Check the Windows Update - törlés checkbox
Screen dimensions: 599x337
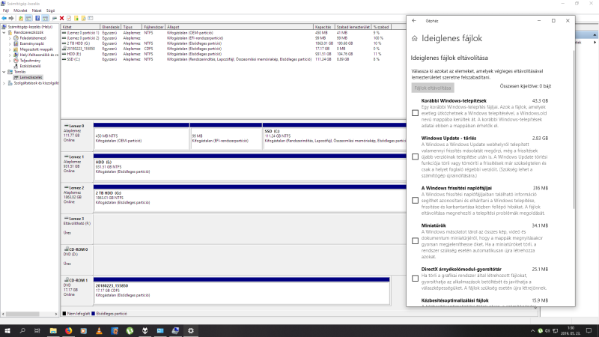(416, 157)
